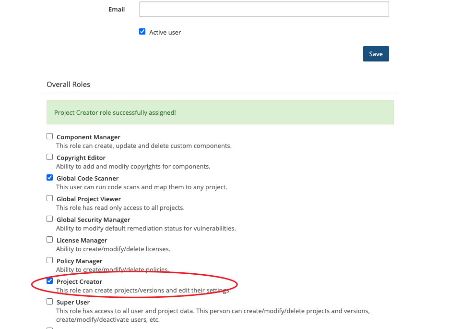Image resolution: width=449 pixels, height=329 pixels.
Task: Click the Email input field
Action: tap(264, 9)
